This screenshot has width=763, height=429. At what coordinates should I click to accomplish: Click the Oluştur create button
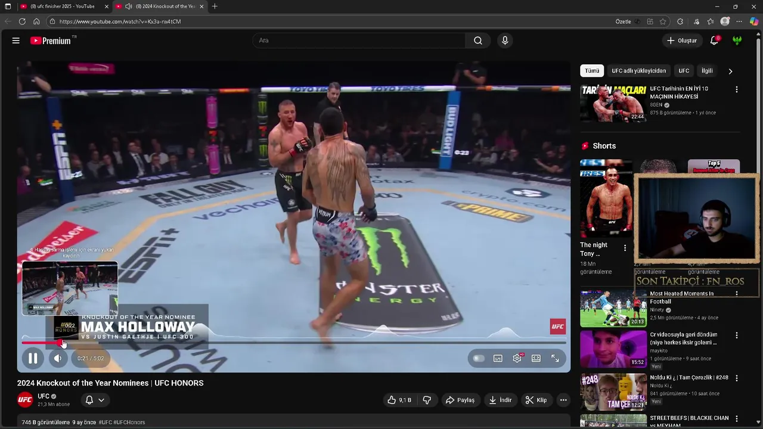(681, 41)
